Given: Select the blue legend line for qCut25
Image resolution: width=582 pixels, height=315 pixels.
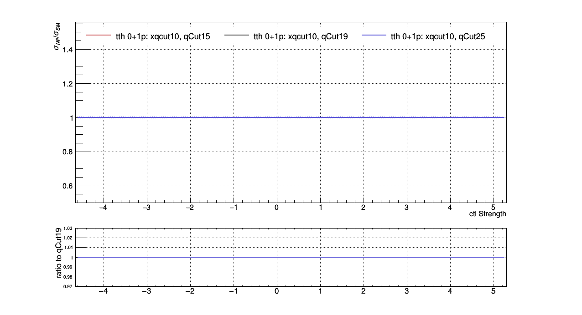Looking at the screenshot, I should [374, 35].
